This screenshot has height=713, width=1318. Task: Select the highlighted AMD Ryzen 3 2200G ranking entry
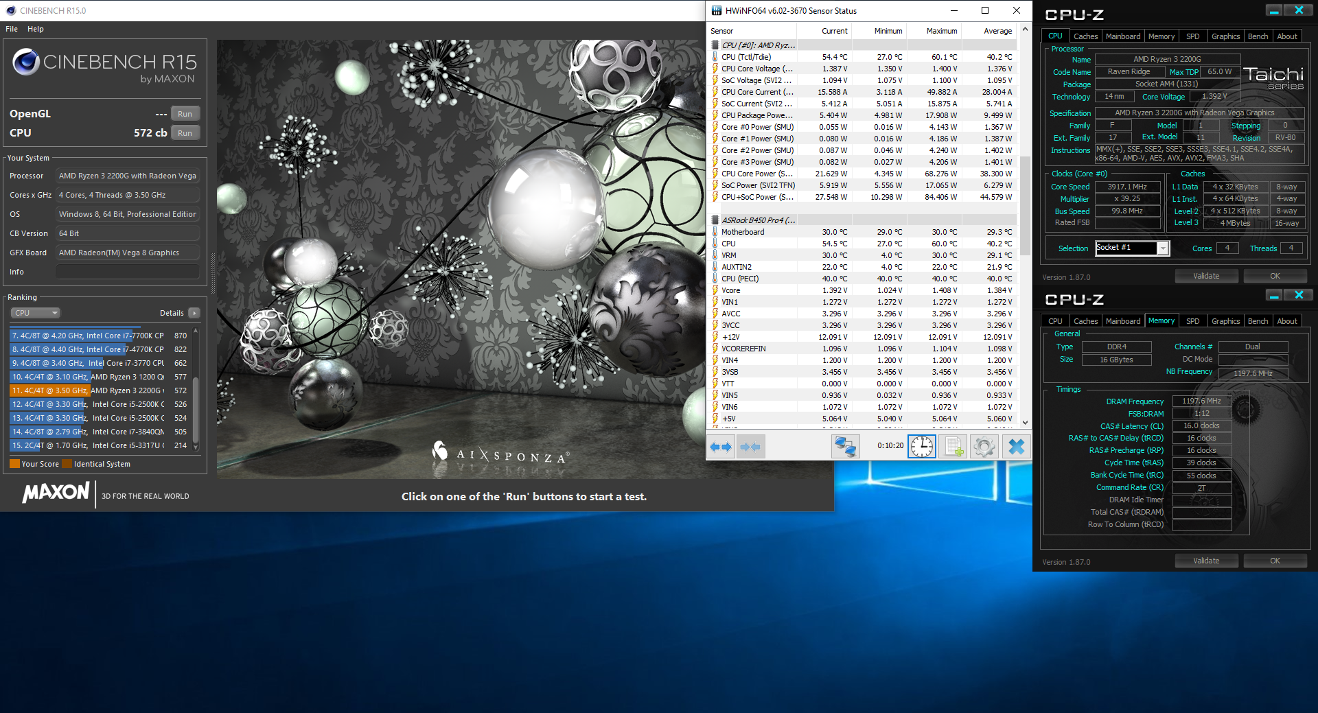pyautogui.click(x=100, y=390)
